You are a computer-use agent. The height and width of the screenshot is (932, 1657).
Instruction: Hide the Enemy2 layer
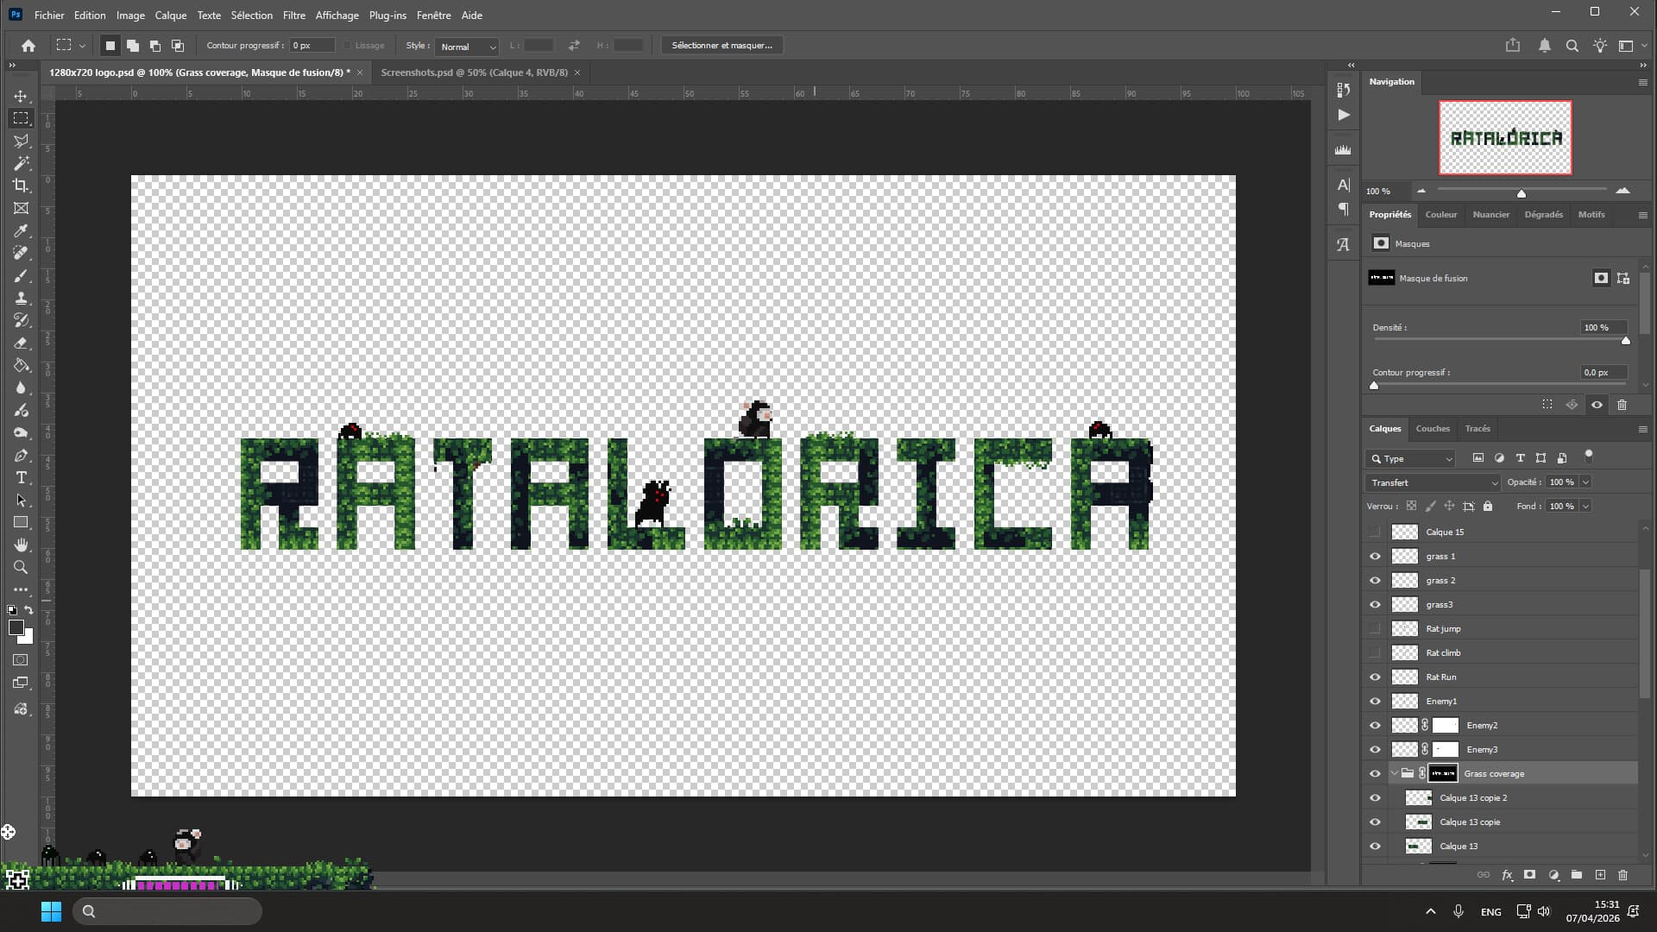click(x=1375, y=726)
